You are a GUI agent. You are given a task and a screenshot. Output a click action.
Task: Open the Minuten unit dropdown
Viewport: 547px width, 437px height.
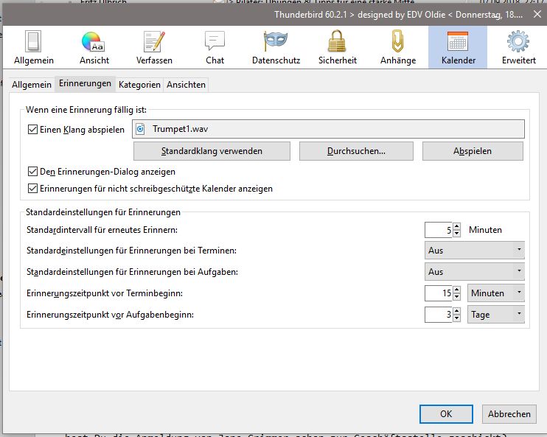click(x=497, y=293)
